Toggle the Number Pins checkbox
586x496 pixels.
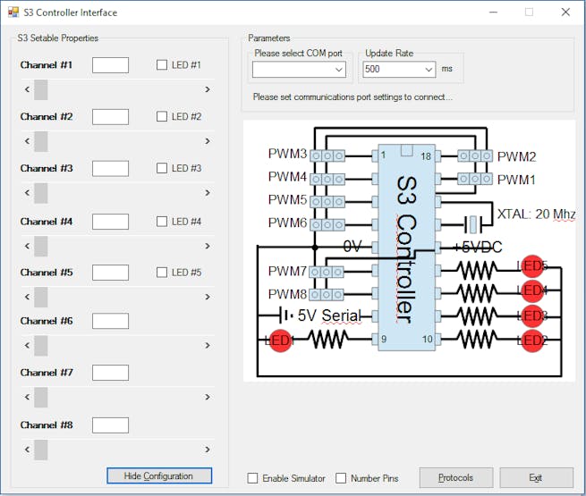[x=341, y=478]
